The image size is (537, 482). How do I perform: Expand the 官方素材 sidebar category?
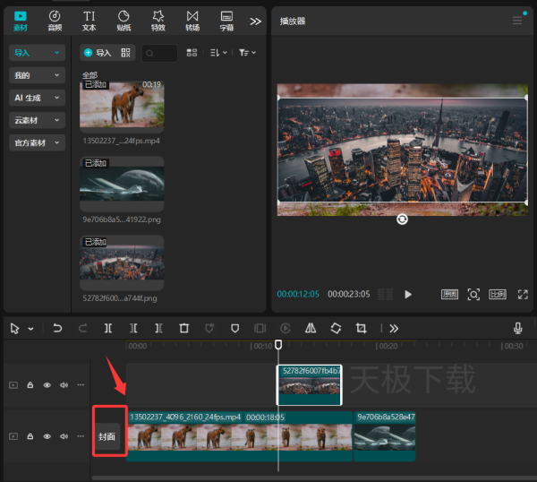(x=37, y=143)
